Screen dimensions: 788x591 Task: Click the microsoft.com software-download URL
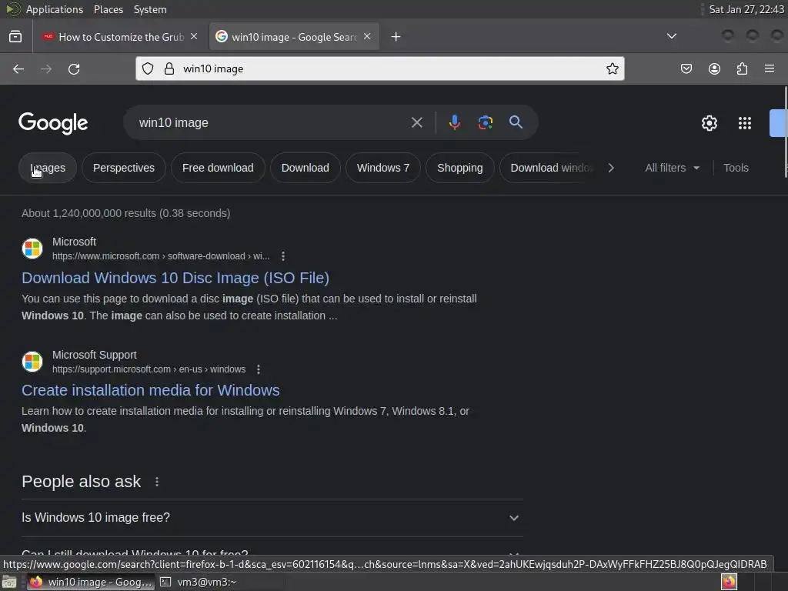click(x=161, y=256)
